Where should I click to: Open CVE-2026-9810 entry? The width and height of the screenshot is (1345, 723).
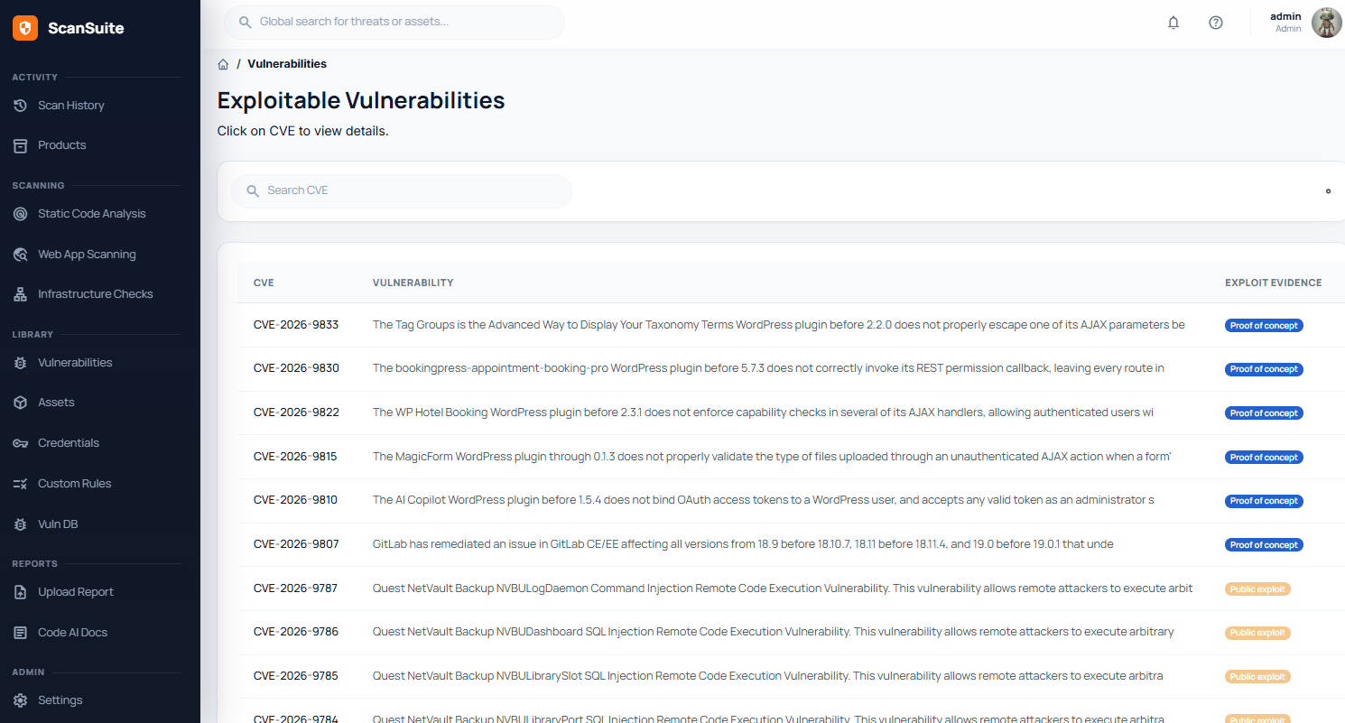click(x=295, y=500)
